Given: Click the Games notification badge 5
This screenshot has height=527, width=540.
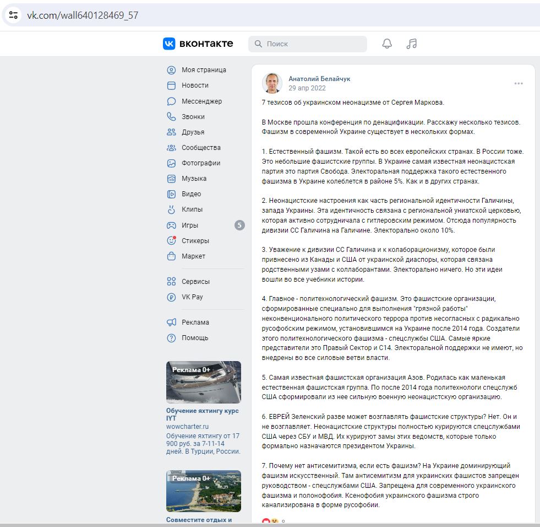Looking at the screenshot, I should click(x=239, y=225).
